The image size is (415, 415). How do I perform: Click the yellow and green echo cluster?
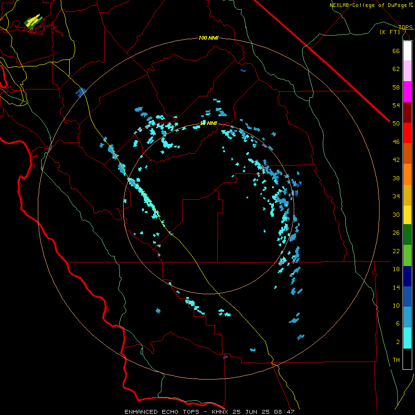[33, 21]
